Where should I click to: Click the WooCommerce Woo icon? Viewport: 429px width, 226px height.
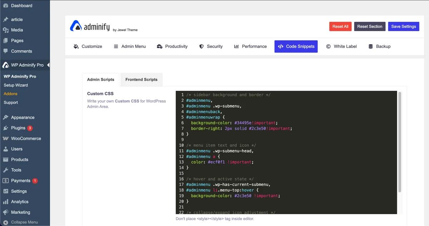(x=5, y=138)
